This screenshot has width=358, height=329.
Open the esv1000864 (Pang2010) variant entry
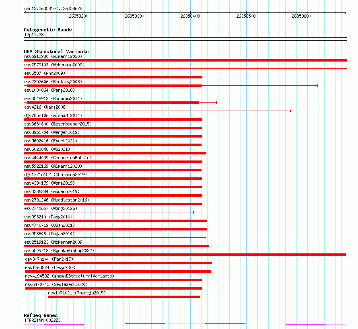(x=49, y=90)
